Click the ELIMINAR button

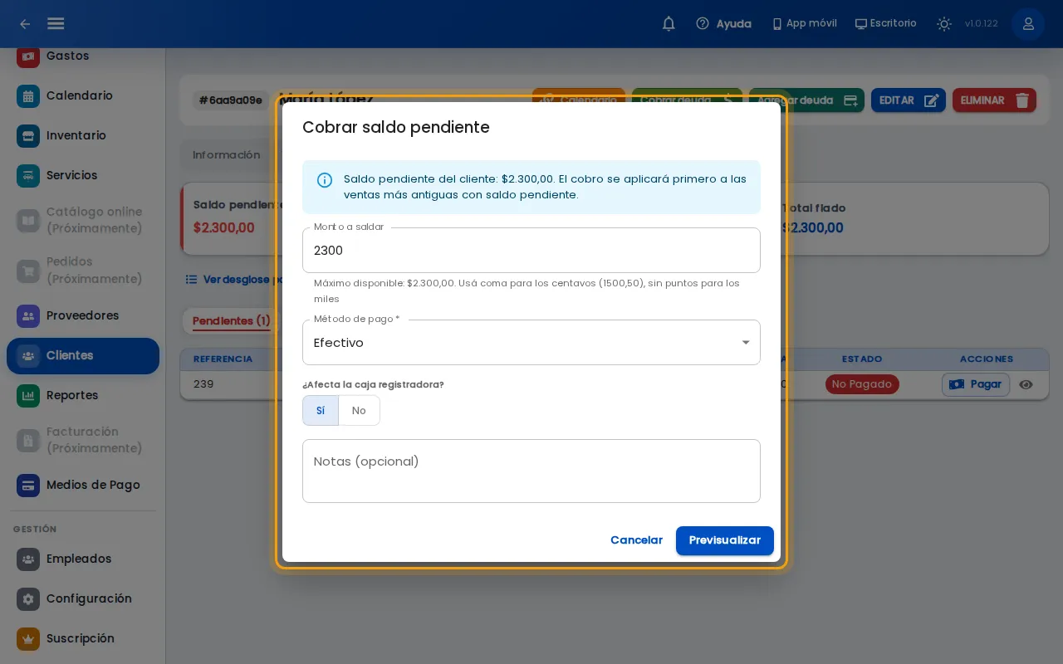click(994, 100)
